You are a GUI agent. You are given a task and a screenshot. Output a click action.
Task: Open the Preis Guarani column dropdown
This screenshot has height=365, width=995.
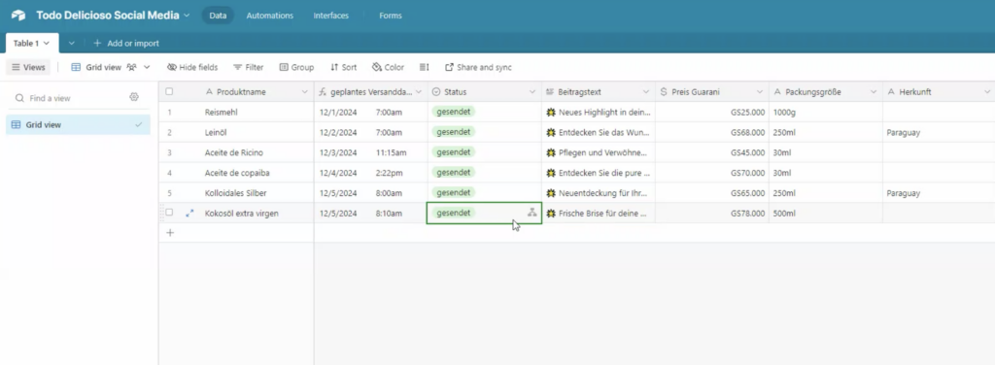tap(760, 92)
